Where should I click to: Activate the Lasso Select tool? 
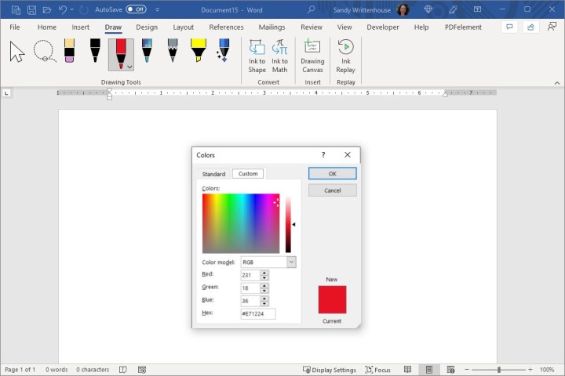click(x=43, y=52)
